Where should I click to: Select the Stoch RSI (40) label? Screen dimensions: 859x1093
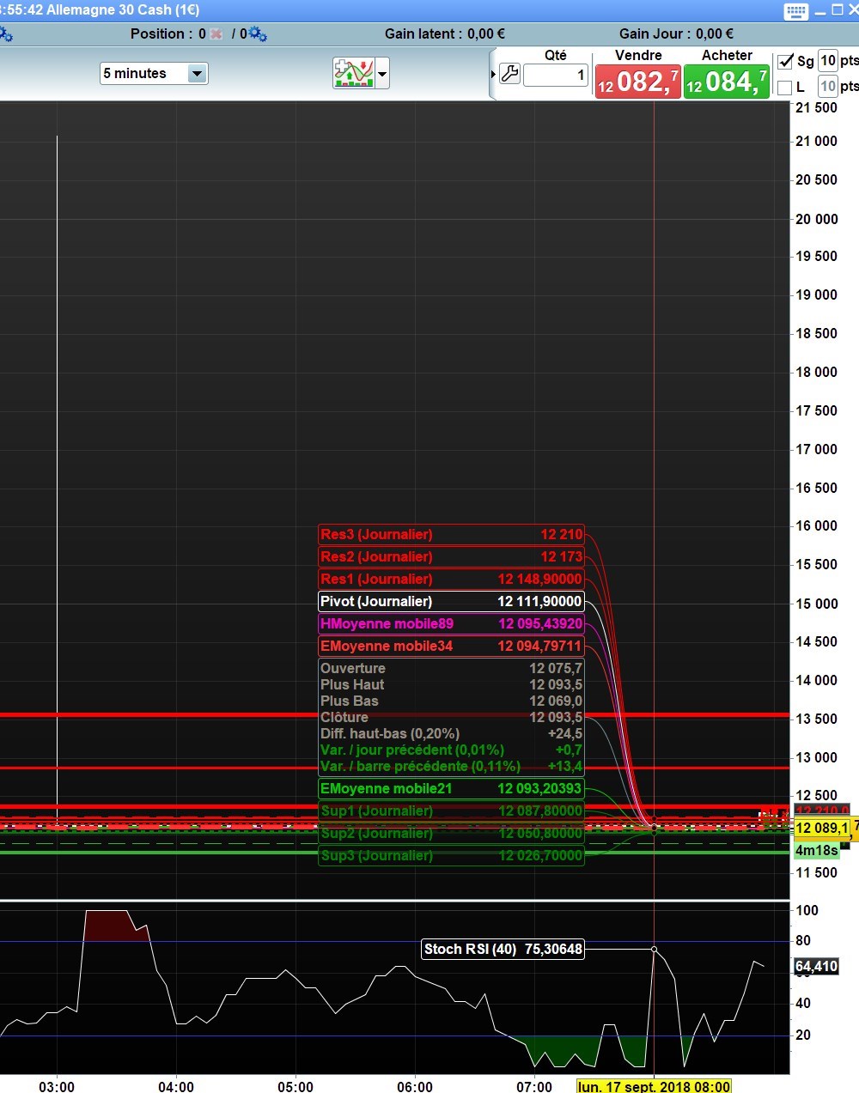(x=503, y=949)
